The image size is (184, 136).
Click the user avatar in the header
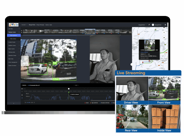(x=153, y=25)
